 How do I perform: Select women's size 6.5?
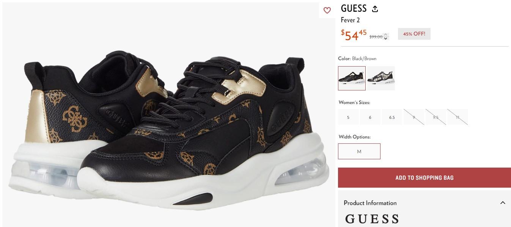click(392, 117)
